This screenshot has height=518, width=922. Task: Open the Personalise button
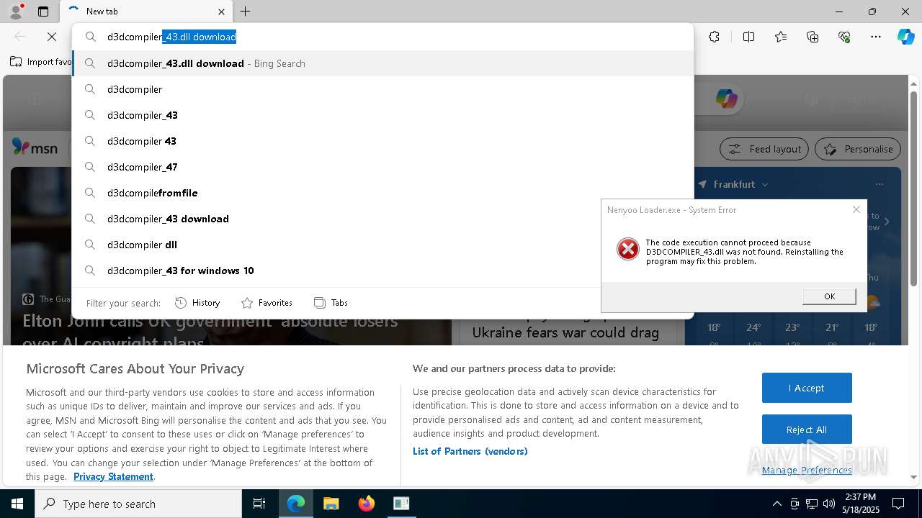(x=858, y=149)
